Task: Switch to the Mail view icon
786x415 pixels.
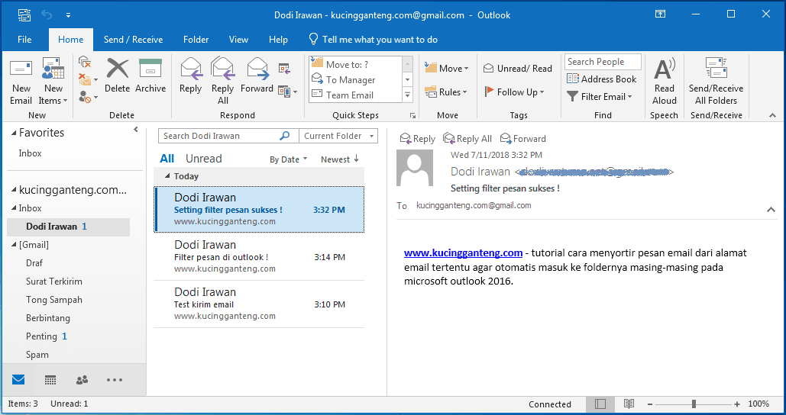Action: pos(18,380)
